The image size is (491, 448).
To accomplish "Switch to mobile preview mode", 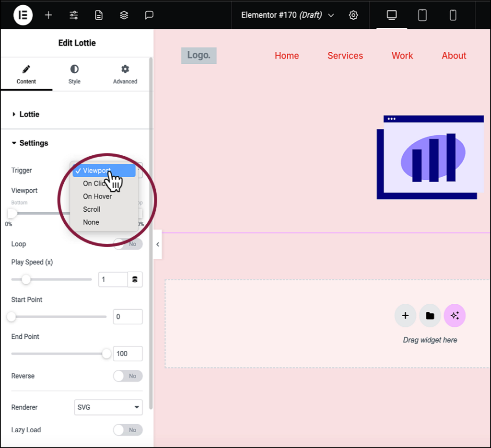I will tap(453, 15).
